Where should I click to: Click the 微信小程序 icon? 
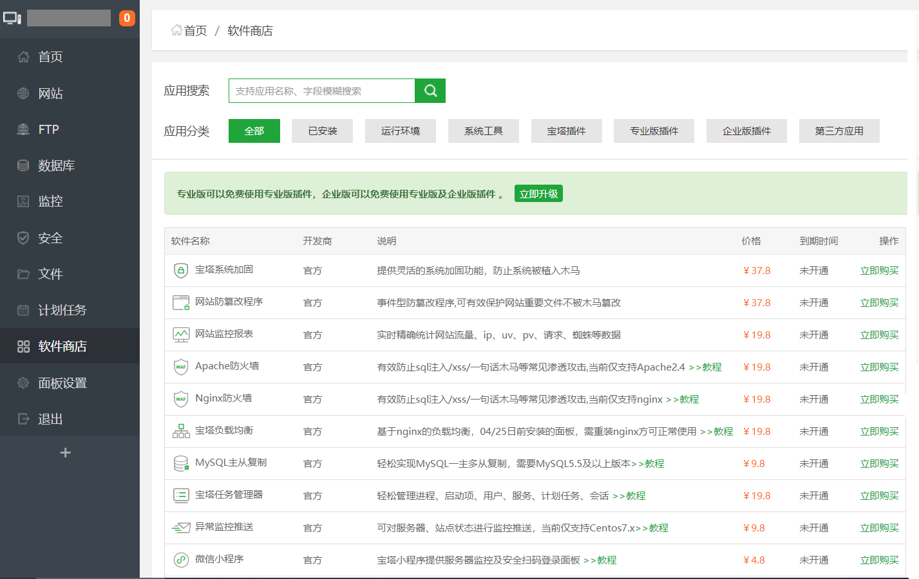[181, 560]
